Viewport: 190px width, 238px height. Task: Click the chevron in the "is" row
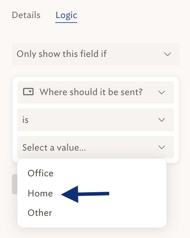tap(162, 120)
